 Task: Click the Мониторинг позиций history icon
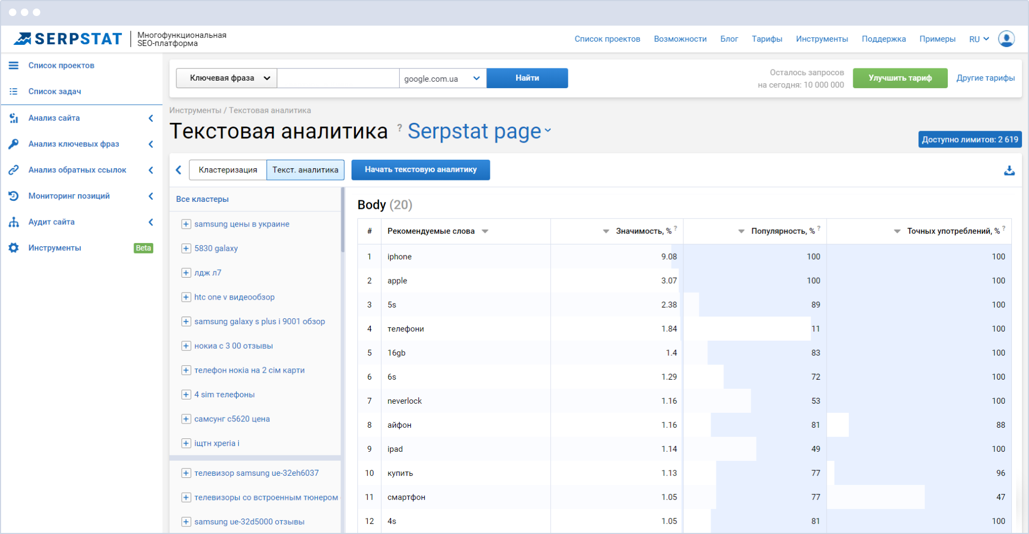14,196
